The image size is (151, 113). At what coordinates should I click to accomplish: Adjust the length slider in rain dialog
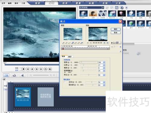click(88, 65)
